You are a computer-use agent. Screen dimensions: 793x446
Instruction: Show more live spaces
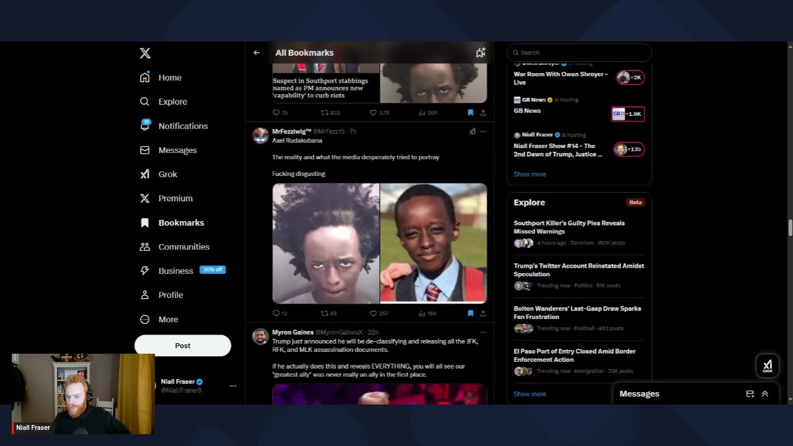[530, 174]
